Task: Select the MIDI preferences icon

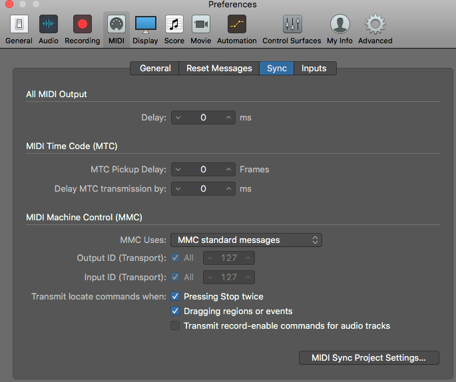Action: [116, 24]
